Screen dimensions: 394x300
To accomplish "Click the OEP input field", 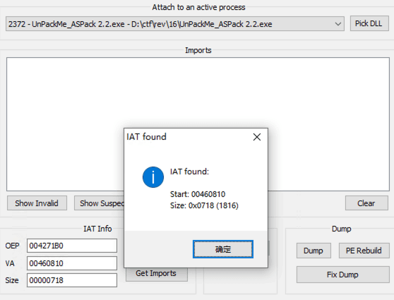I will click(72, 246).
